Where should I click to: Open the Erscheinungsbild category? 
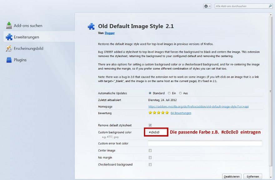[39, 48]
